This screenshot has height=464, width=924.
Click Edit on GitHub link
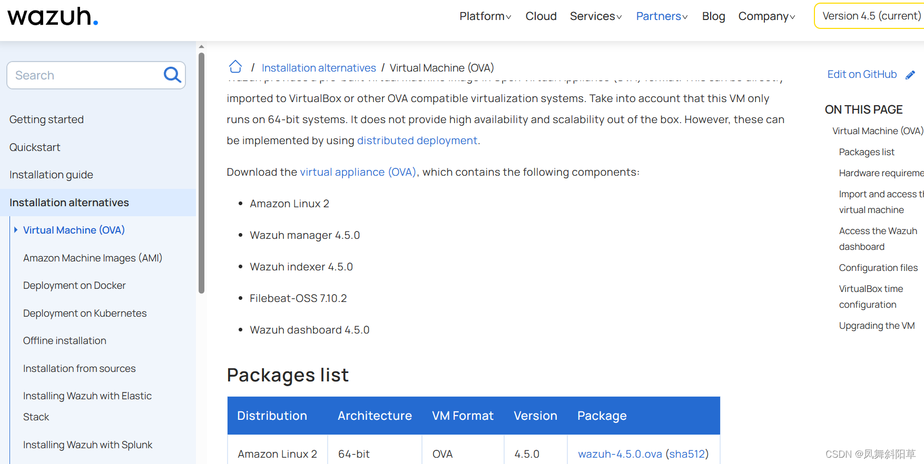pyautogui.click(x=862, y=74)
